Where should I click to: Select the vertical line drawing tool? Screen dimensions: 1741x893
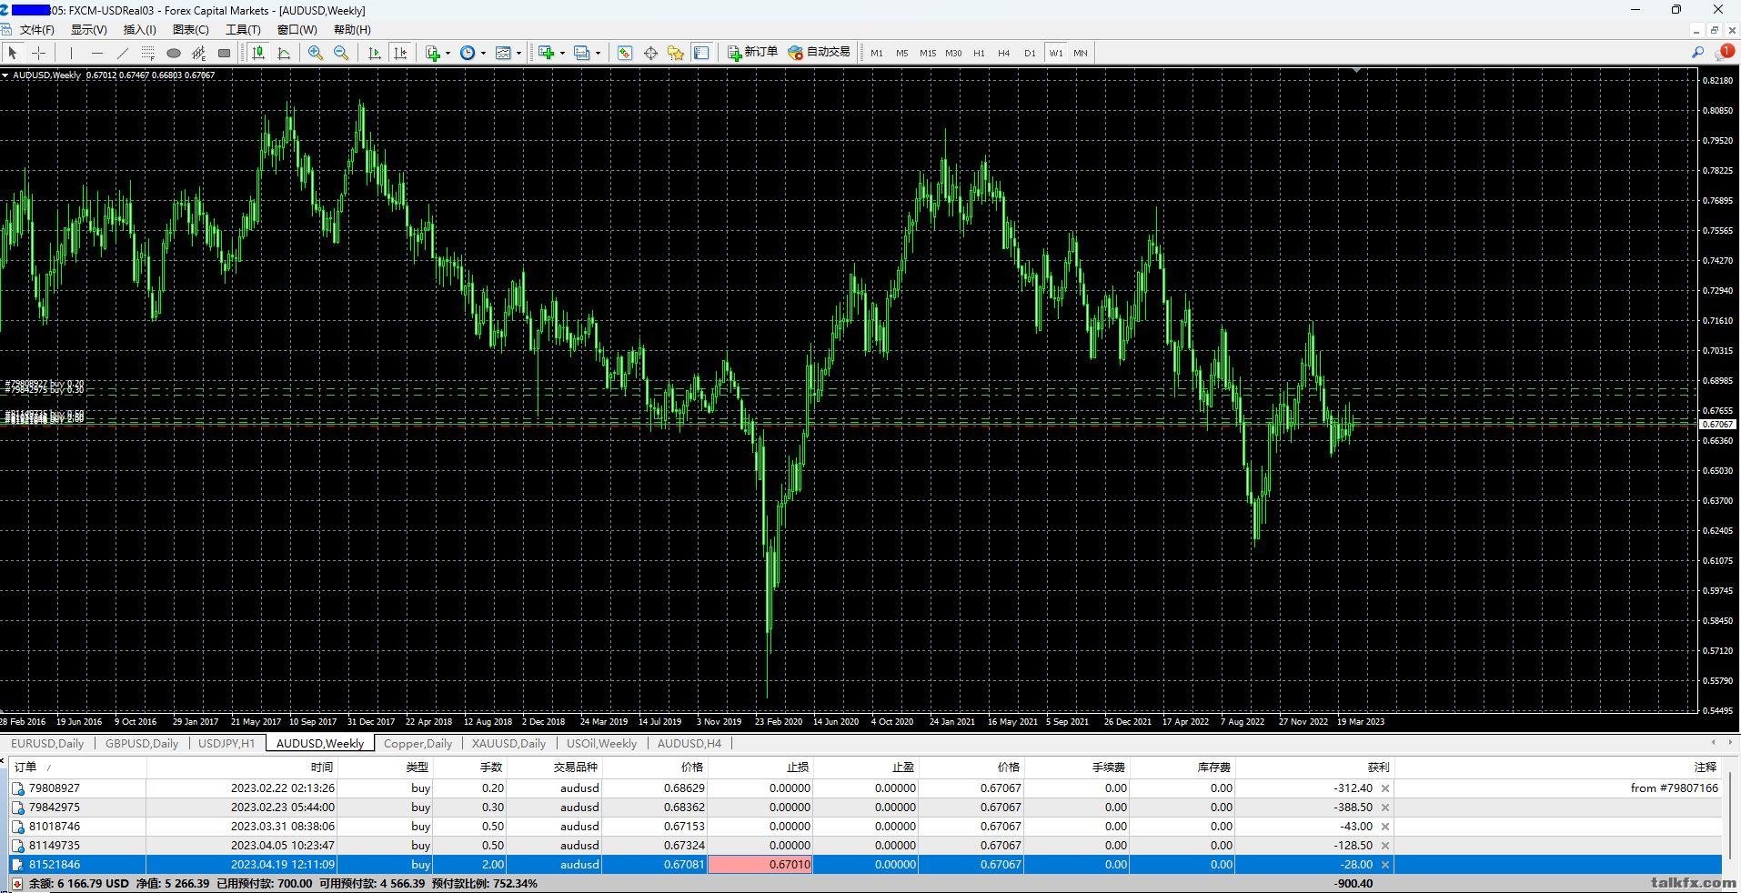click(x=71, y=53)
